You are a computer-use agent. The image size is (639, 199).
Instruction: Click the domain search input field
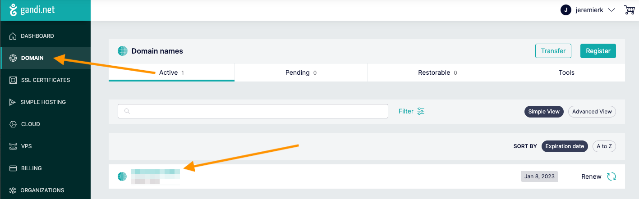point(253,111)
